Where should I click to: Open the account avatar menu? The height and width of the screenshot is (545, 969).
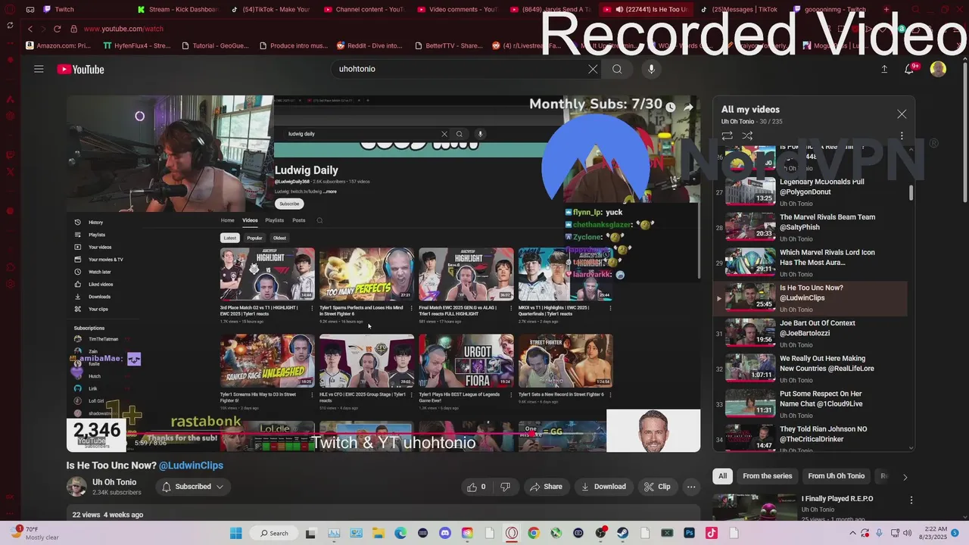[938, 69]
